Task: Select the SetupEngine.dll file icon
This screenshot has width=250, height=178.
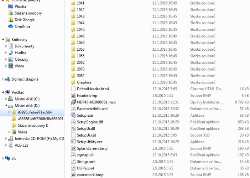Action: (73, 122)
